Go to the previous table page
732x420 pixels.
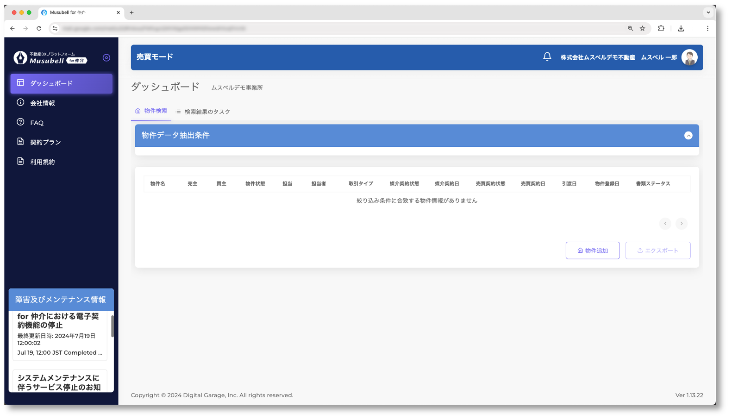(x=665, y=224)
